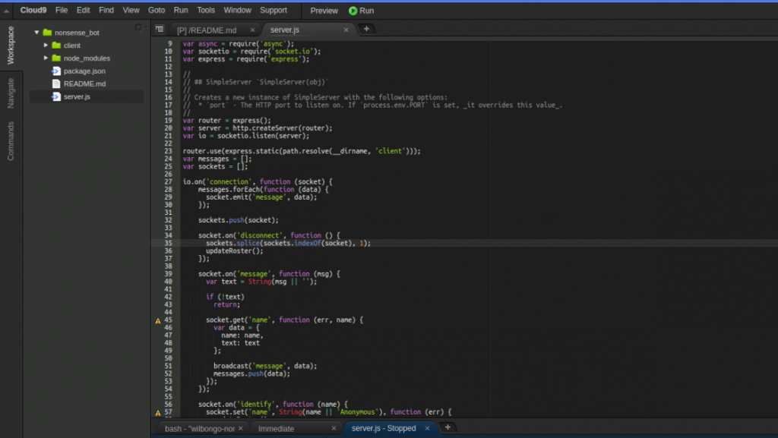Click 'var express = require' line
Screen dimensions: 778x438
[245, 59]
